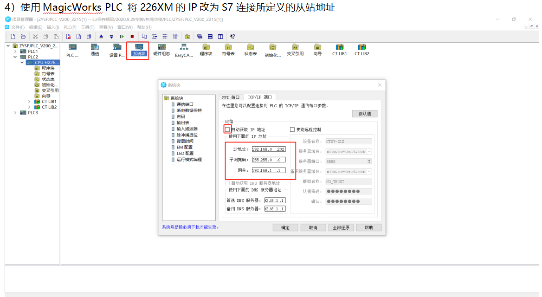Viewport: 542px width, 297px height.
Task: Open the 服务器域名 dropdown
Action: 369,151
